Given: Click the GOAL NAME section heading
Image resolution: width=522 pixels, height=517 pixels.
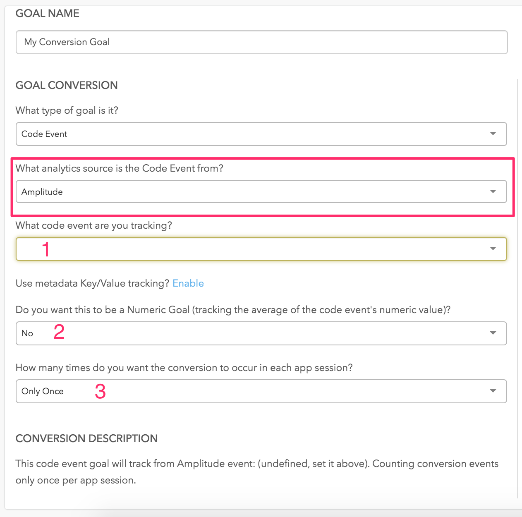Looking at the screenshot, I should (x=47, y=13).
